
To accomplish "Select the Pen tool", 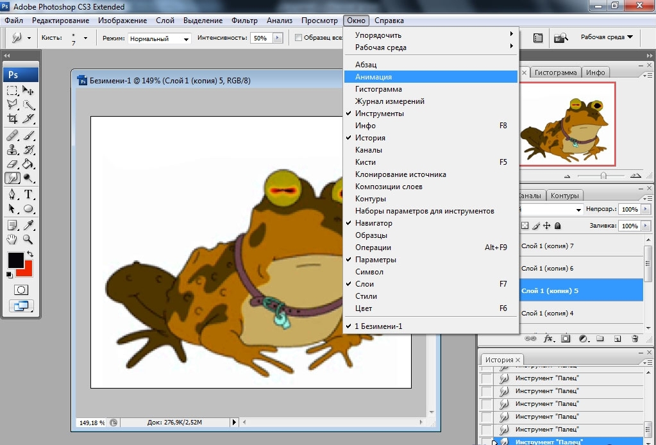I will (x=12, y=194).
